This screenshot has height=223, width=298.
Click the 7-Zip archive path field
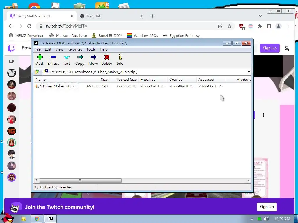(x=144, y=72)
